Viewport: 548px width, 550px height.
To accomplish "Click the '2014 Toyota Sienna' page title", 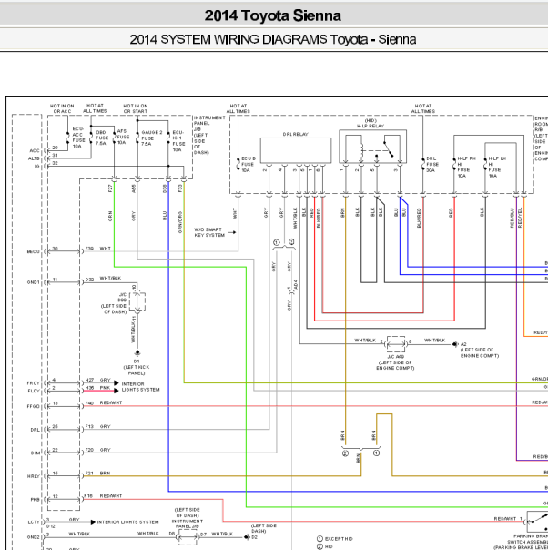I will [x=273, y=15].
